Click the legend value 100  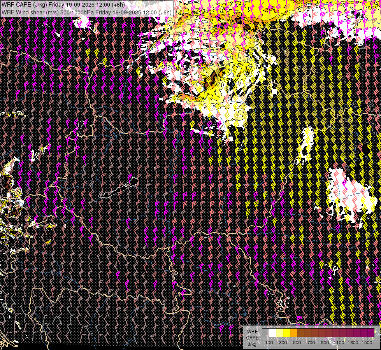pyautogui.click(x=269, y=343)
